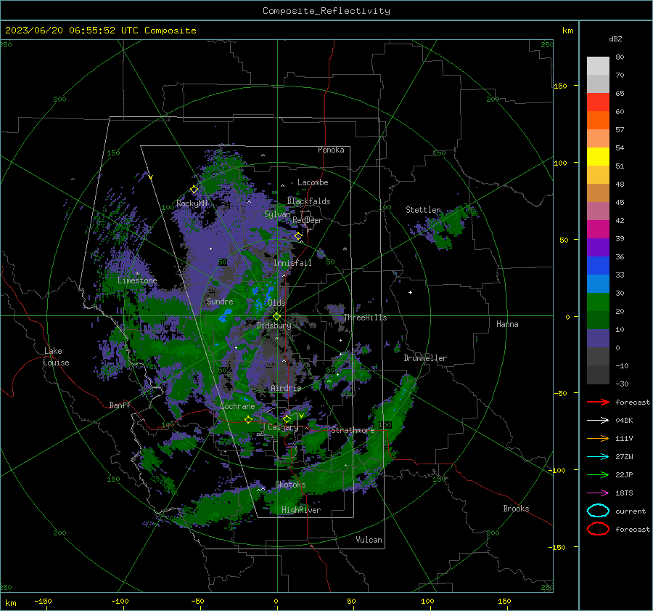Click the white 04DK arrow in the legend

[598, 420]
